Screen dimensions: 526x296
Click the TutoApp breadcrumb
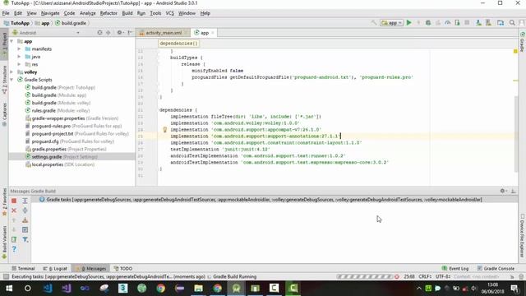coord(16,23)
